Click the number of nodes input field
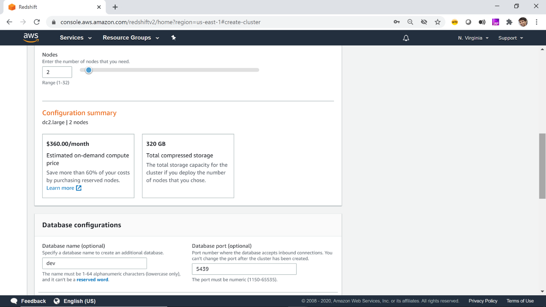The width and height of the screenshot is (546, 307). 57,72
